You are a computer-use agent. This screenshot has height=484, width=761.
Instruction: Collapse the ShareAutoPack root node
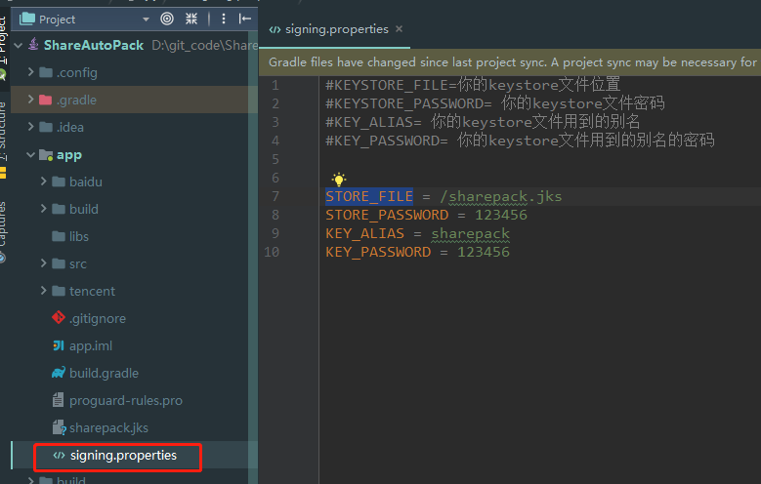[x=19, y=46]
